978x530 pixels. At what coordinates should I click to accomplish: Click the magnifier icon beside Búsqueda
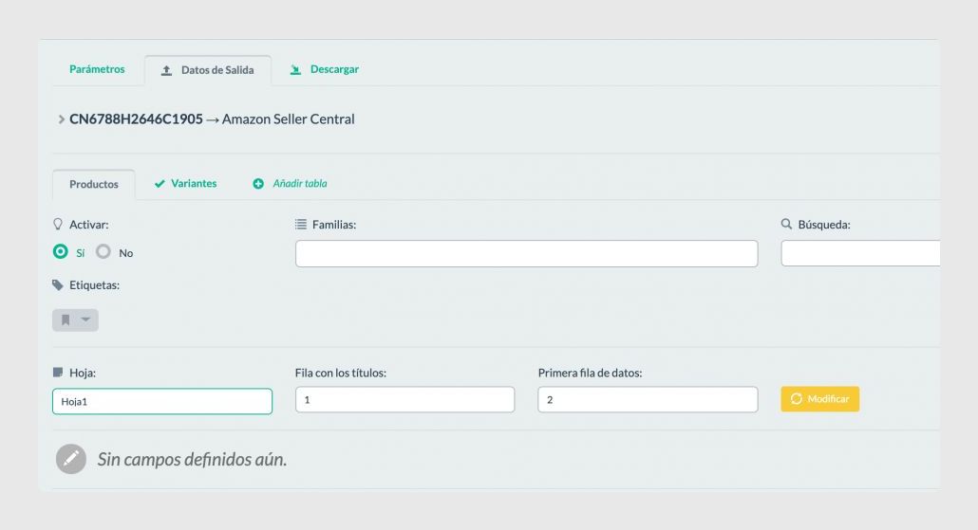tap(786, 224)
